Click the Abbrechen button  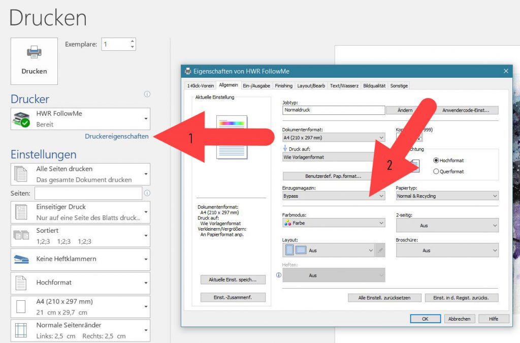tap(459, 319)
